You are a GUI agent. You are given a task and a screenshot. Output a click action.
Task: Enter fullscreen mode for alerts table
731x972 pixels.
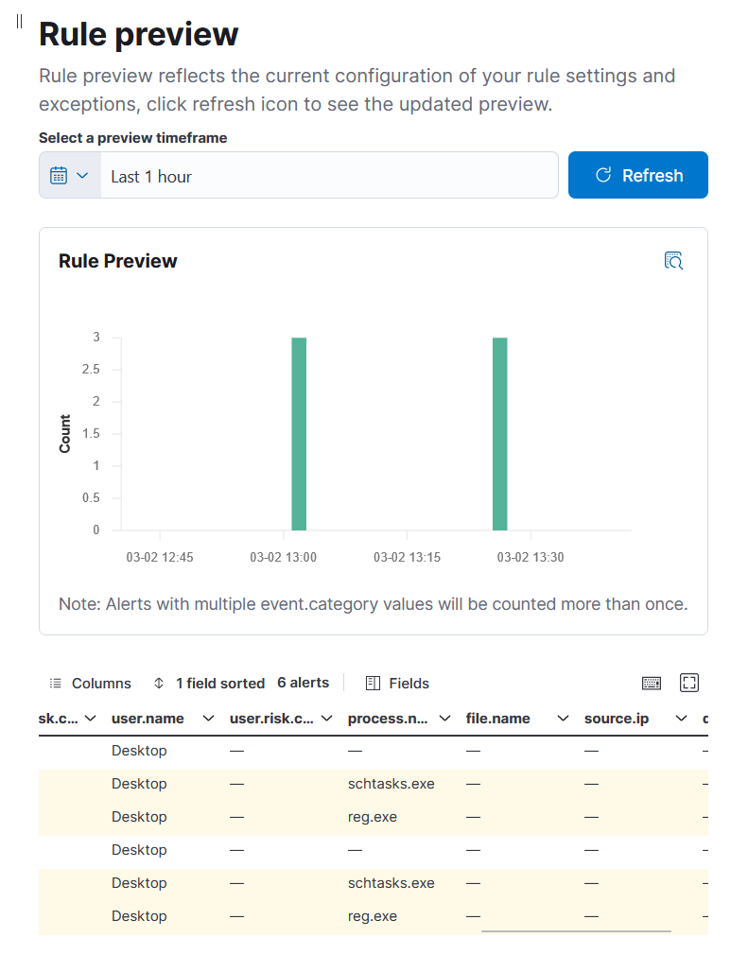click(x=689, y=683)
